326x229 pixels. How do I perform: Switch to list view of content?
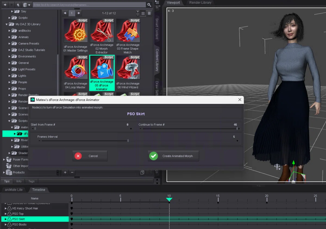pyautogui.click(x=149, y=13)
